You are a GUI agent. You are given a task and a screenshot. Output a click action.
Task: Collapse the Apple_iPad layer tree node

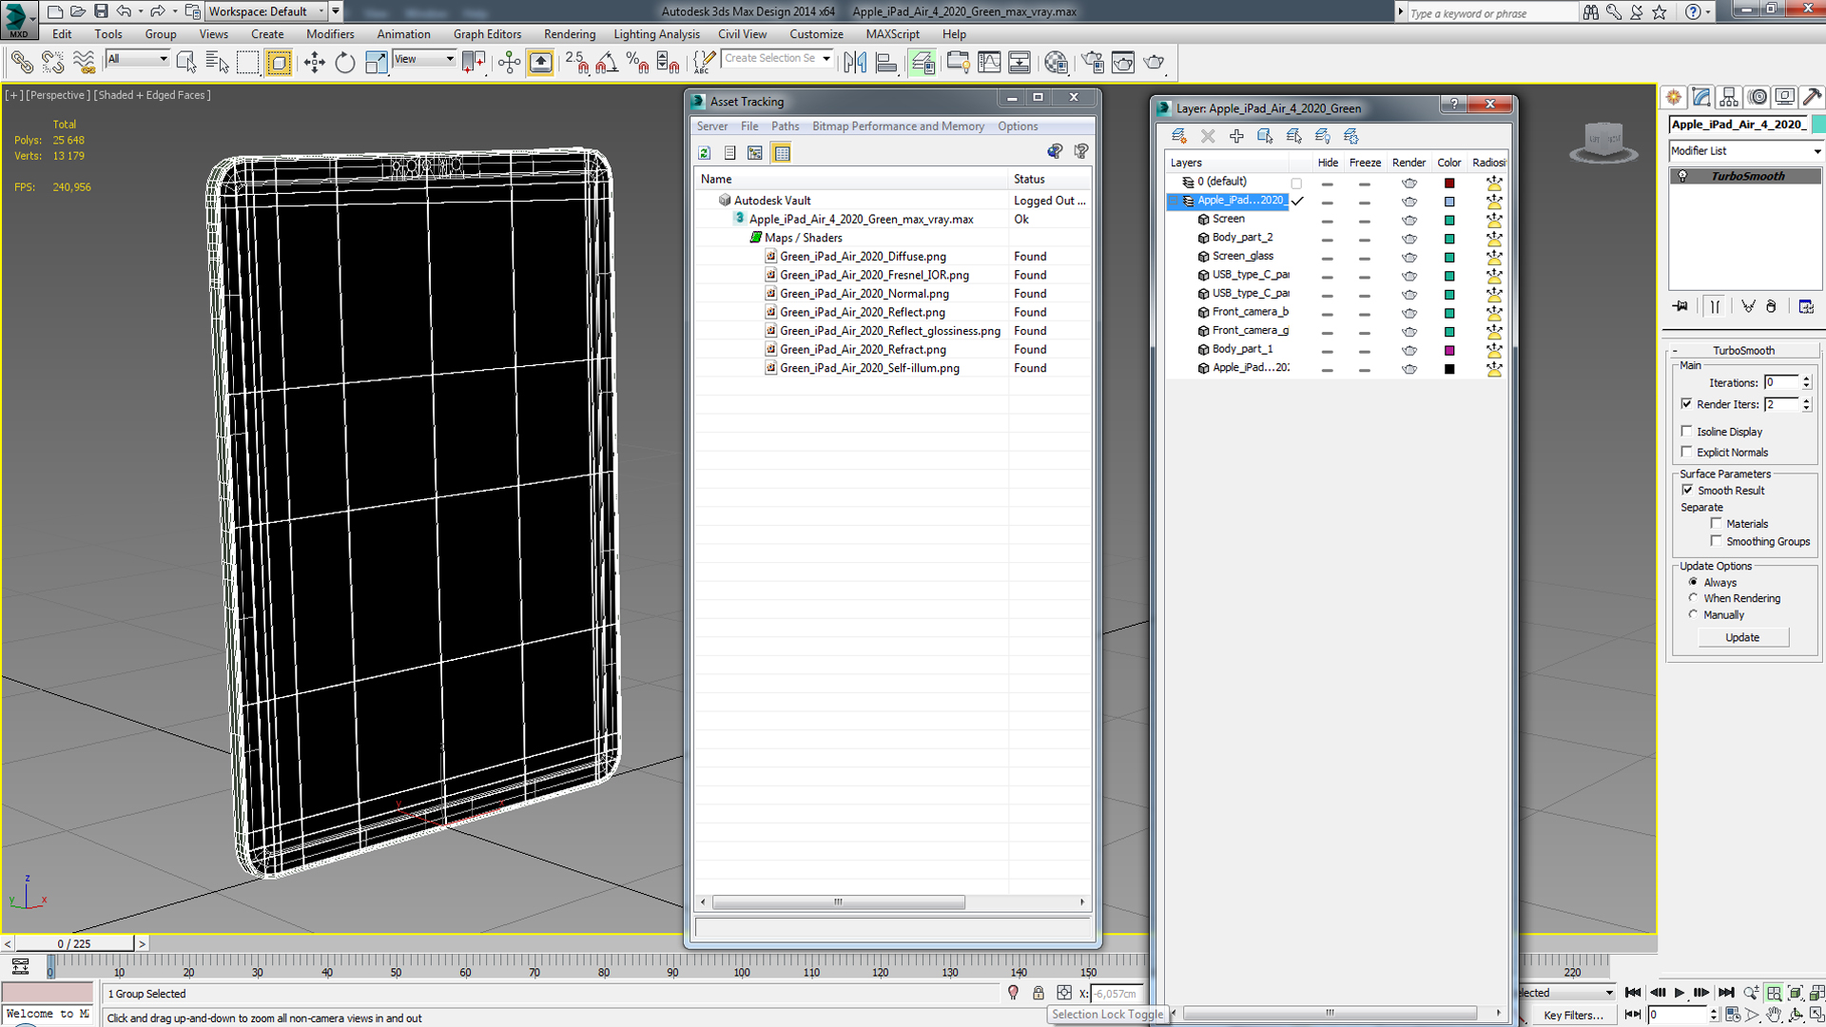pos(1175,201)
